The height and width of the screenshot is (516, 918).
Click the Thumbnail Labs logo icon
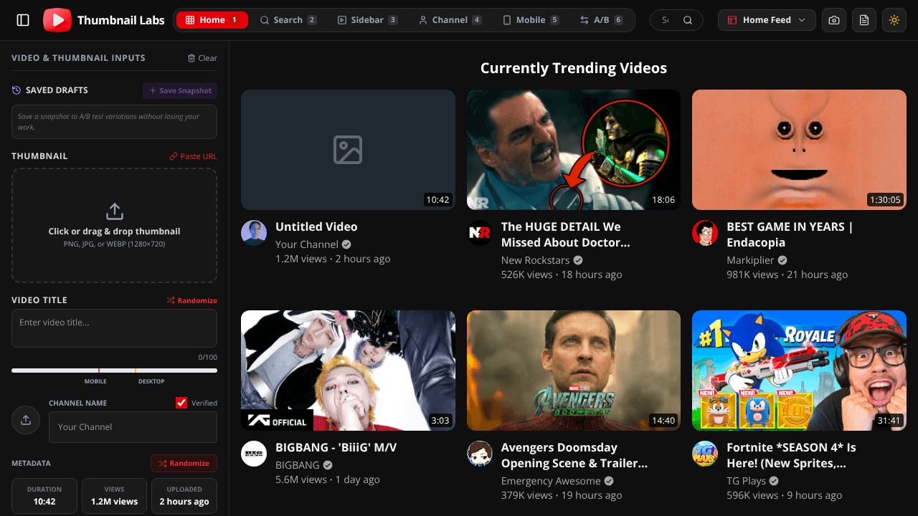pos(57,20)
